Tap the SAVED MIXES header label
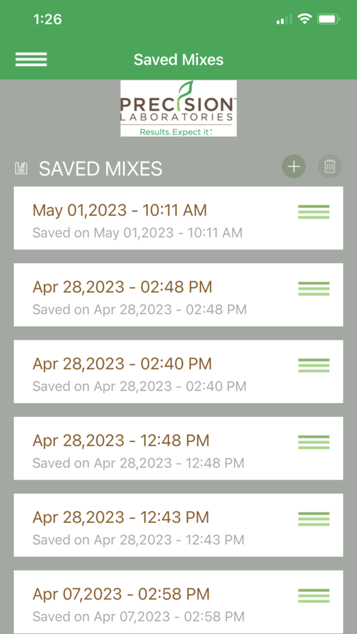This screenshot has height=634, width=357. click(x=100, y=168)
